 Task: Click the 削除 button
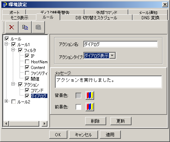pyautogui.click(x=96, y=121)
